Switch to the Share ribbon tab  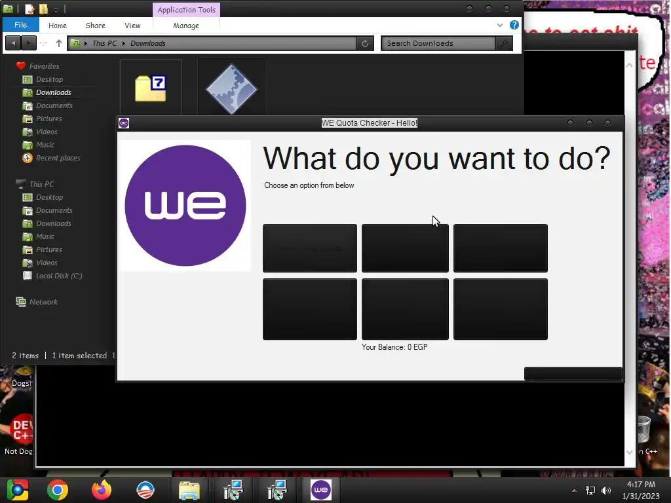coord(96,26)
